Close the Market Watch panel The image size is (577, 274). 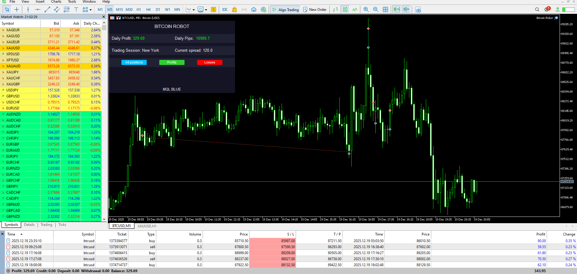104,17
